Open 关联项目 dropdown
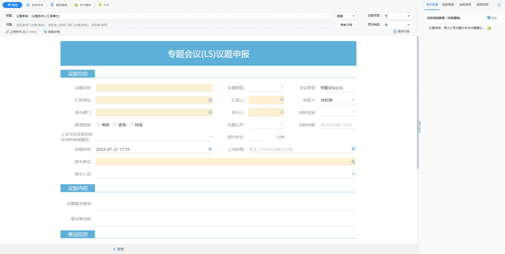This screenshot has width=505, height=254. [398, 16]
